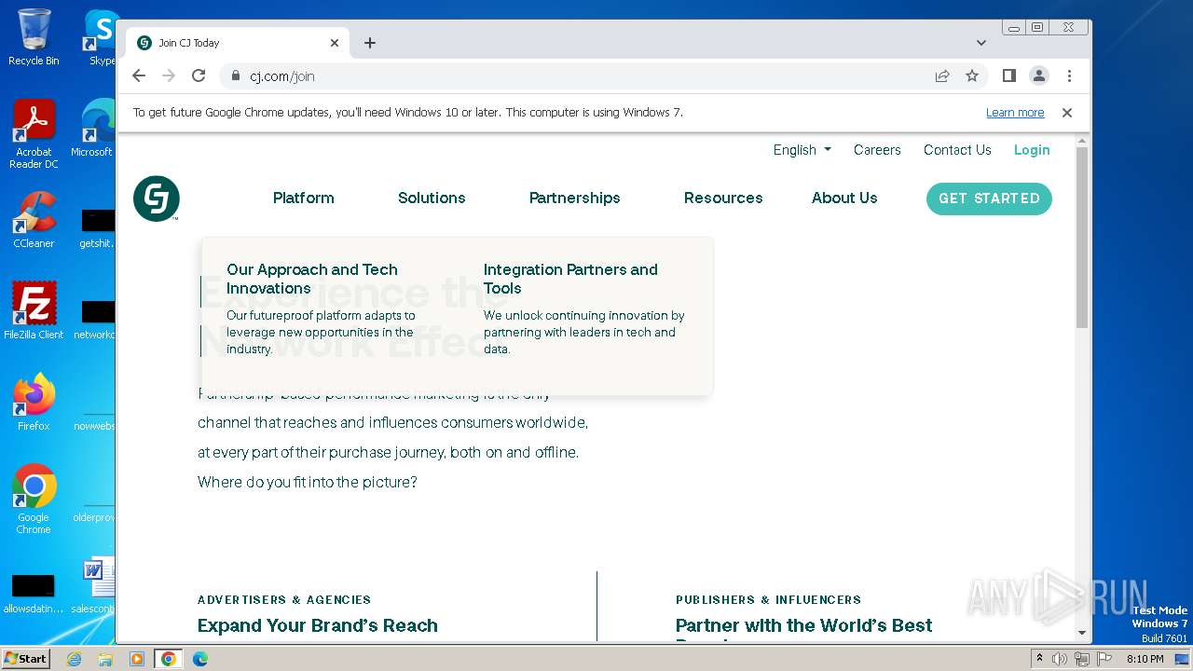Open the Platform menu
The image size is (1193, 671).
(x=304, y=198)
